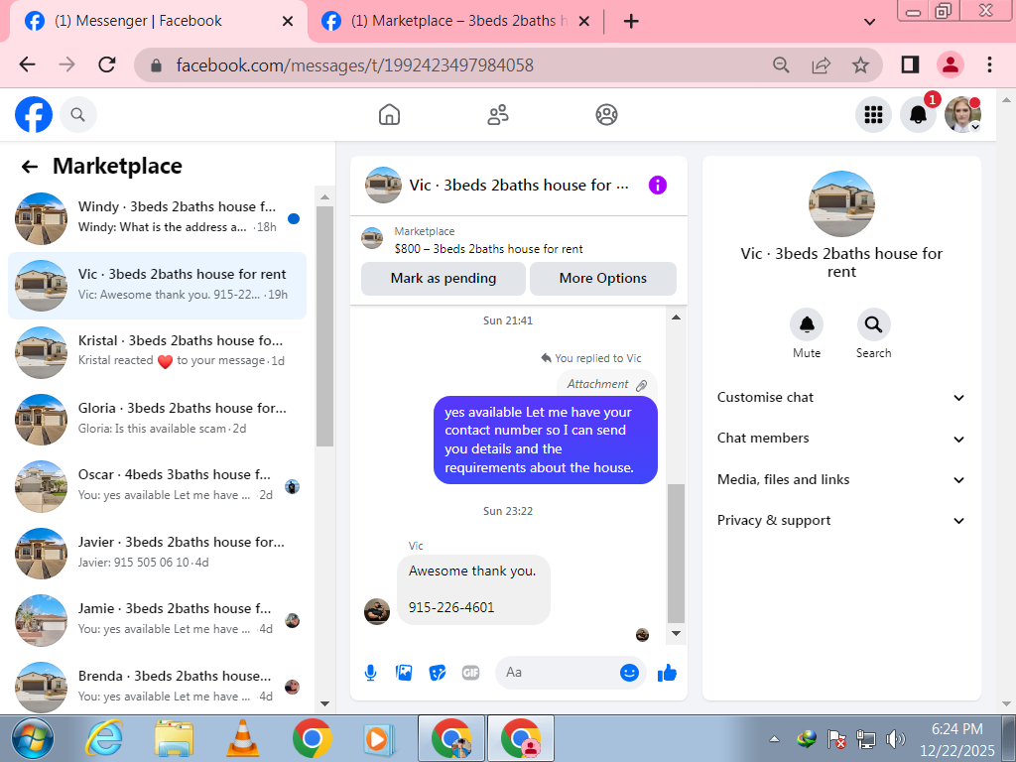Viewport: 1016px width, 762px height.
Task: Open Chrome tab search dropdown arrow
Action: 870,22
